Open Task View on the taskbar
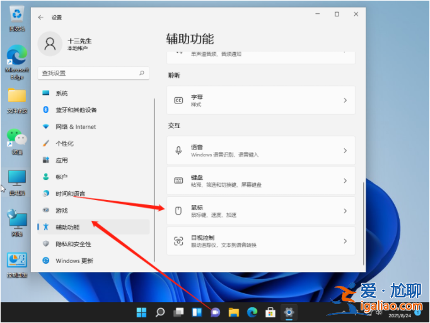This screenshot has width=430, height=323. click(x=178, y=312)
